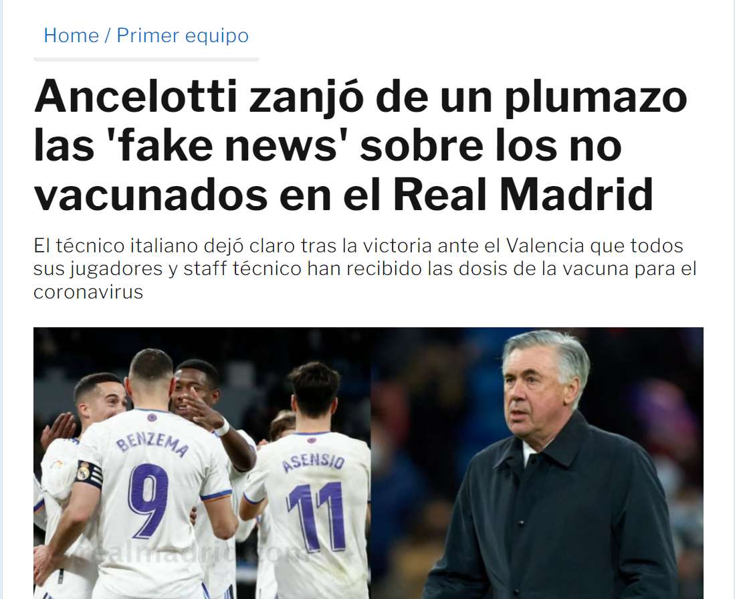Click the captain's armband with club crest

[x=88, y=474]
